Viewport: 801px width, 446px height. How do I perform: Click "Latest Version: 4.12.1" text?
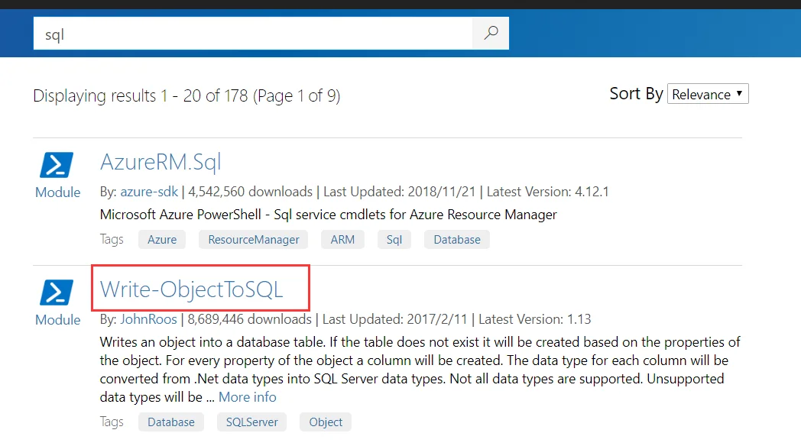coord(547,192)
